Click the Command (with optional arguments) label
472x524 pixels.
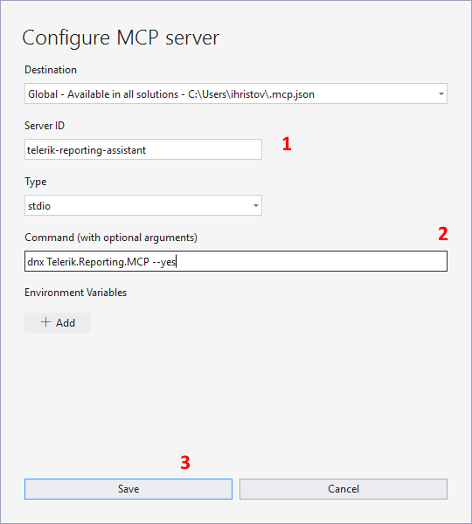pos(111,238)
